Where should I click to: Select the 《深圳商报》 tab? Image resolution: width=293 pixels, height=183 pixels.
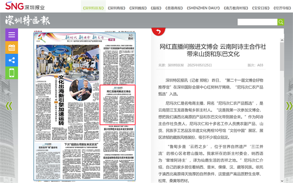tap(116, 8)
